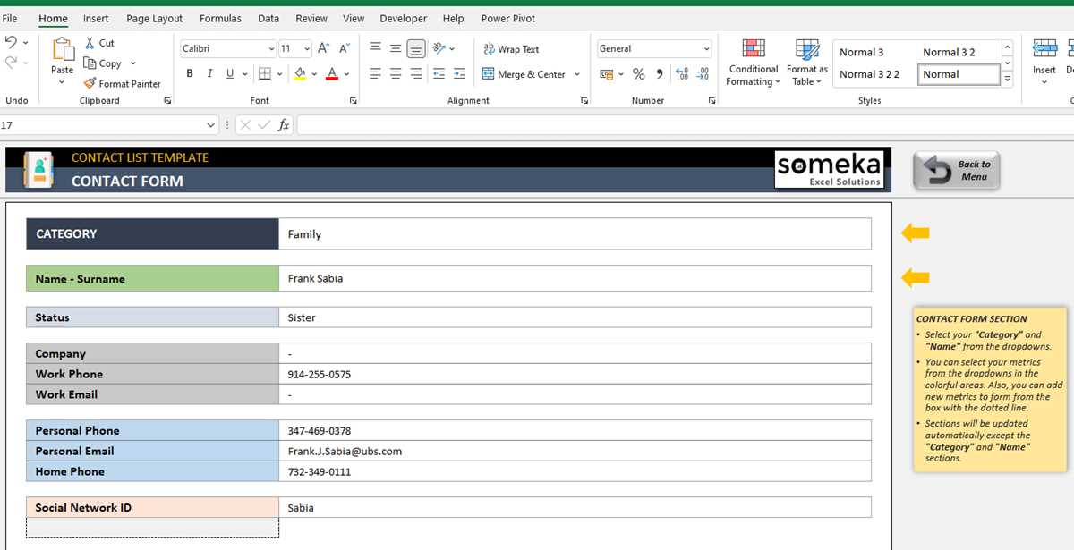The width and height of the screenshot is (1074, 550).
Task: Click the Insert Function fx icon
Action: (x=284, y=125)
